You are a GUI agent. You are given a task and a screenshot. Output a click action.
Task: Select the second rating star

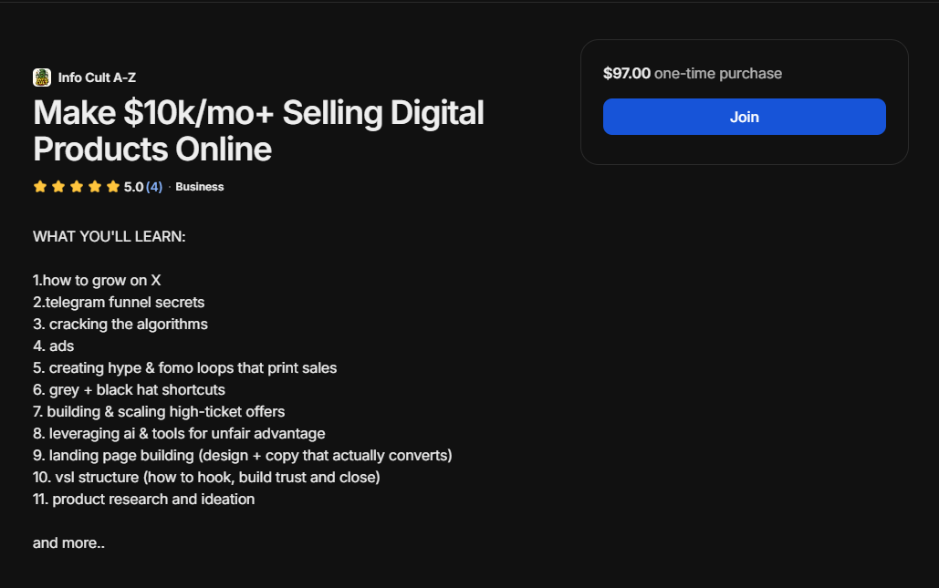click(58, 186)
